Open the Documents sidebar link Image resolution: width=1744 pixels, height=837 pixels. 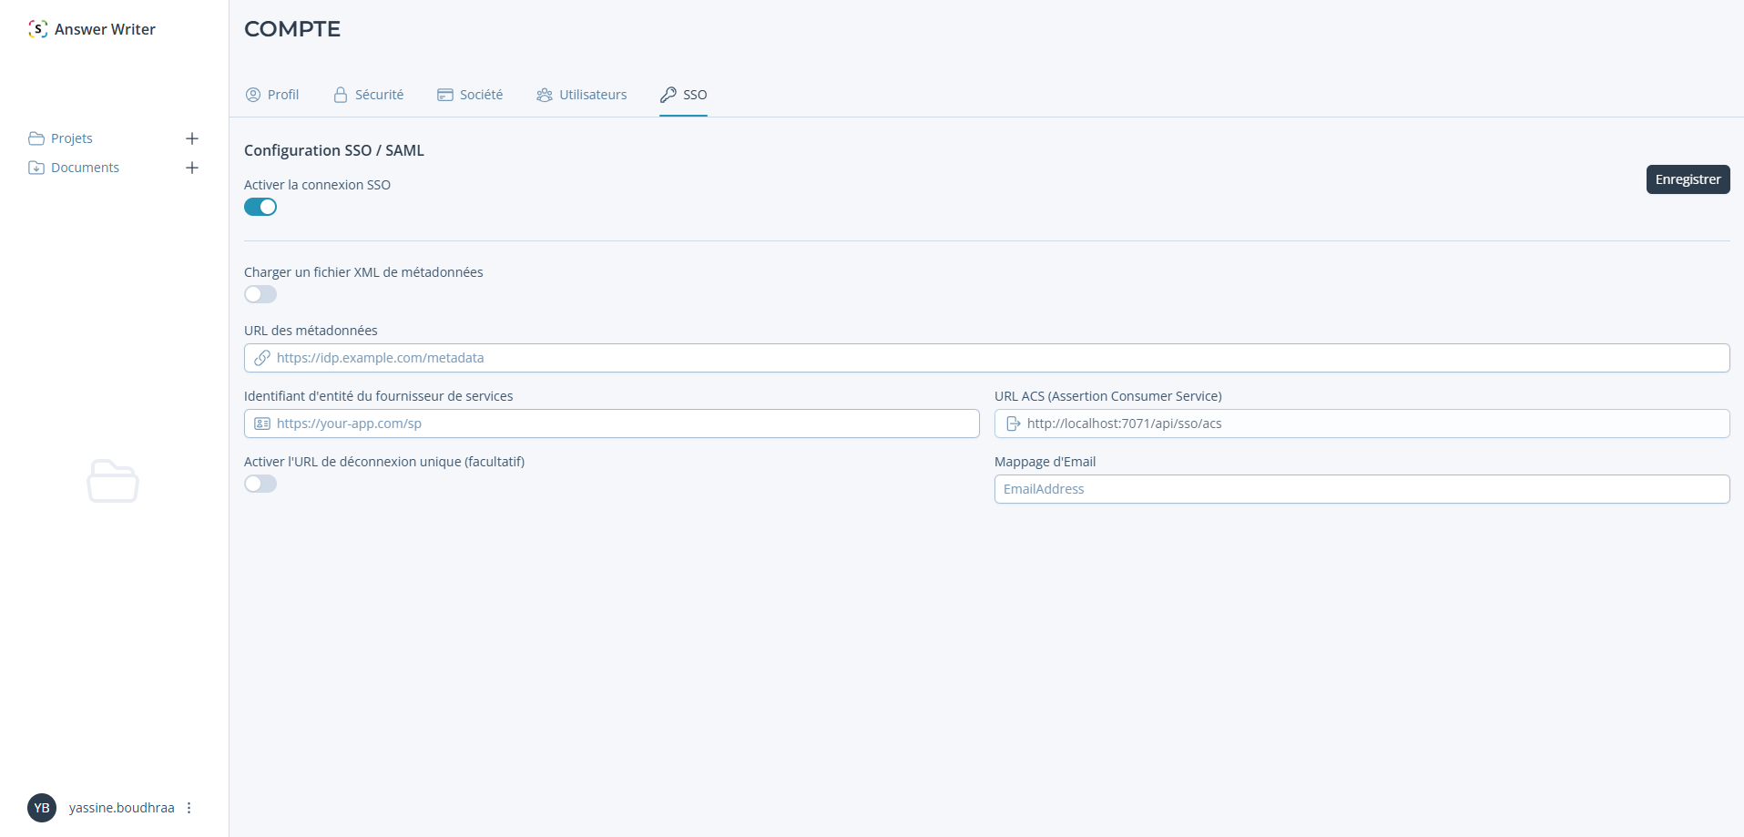click(x=85, y=168)
